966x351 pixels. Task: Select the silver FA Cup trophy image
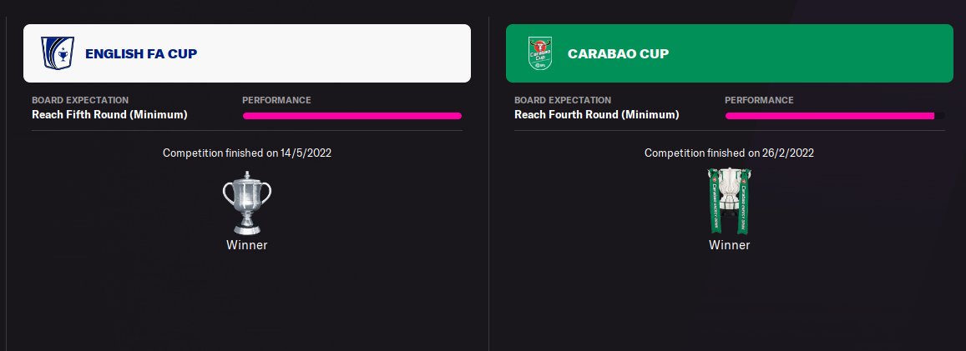246,203
